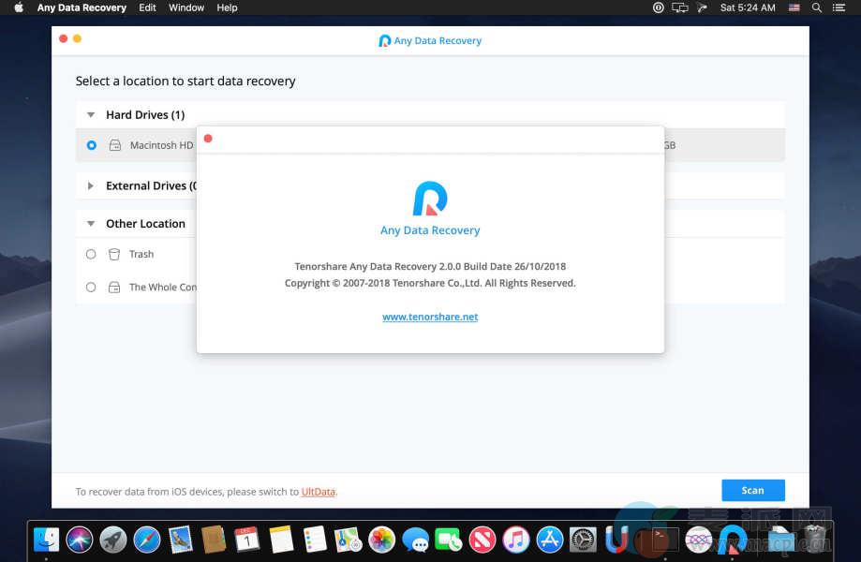Image resolution: width=861 pixels, height=562 pixels.
Task: Open Any Data Recovery from the dock
Action: coord(732,540)
